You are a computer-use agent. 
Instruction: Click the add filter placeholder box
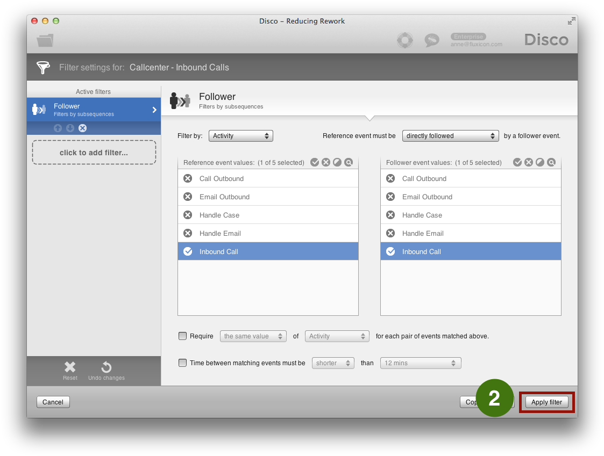(94, 153)
